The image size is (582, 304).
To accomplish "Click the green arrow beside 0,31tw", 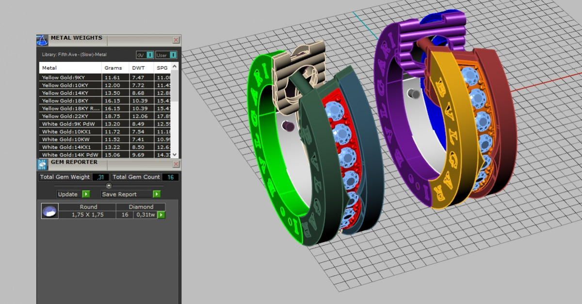I will pos(161,214).
